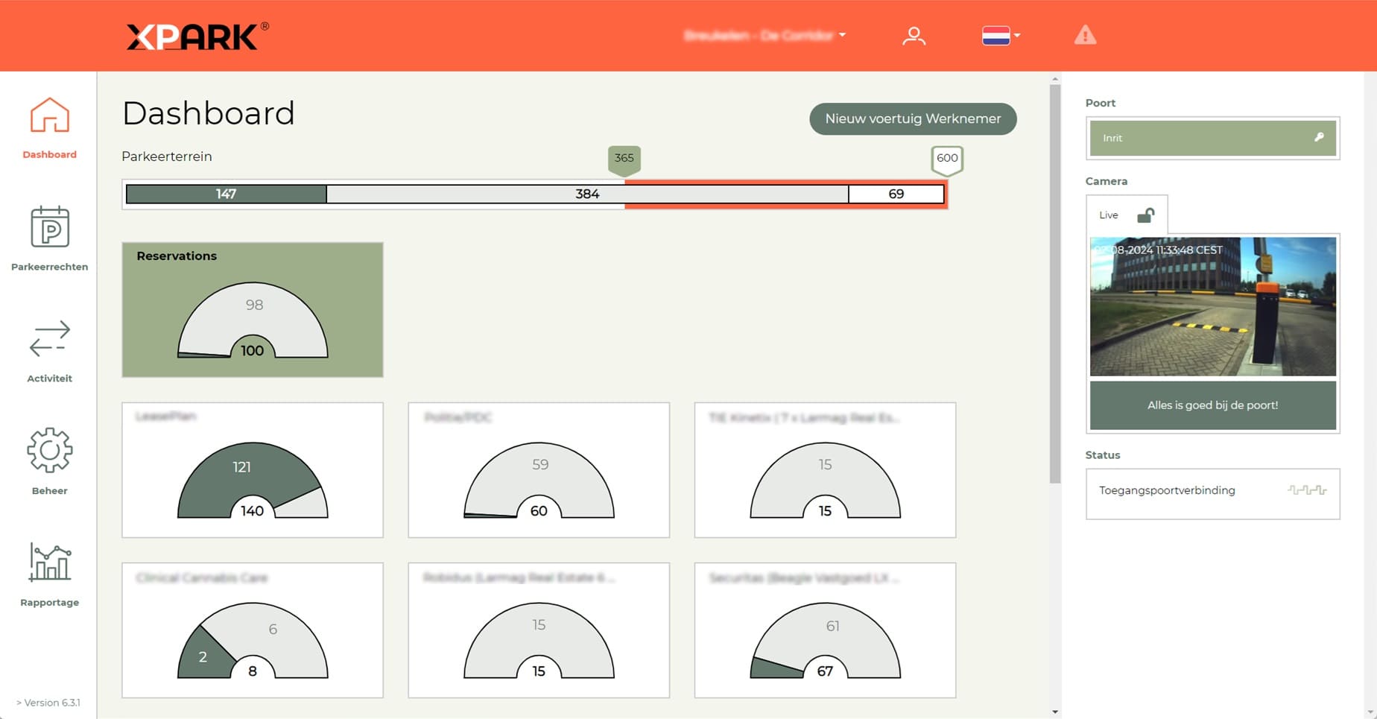1377x719 pixels.
Task: Select the Live camera tab
Action: (x=1109, y=215)
